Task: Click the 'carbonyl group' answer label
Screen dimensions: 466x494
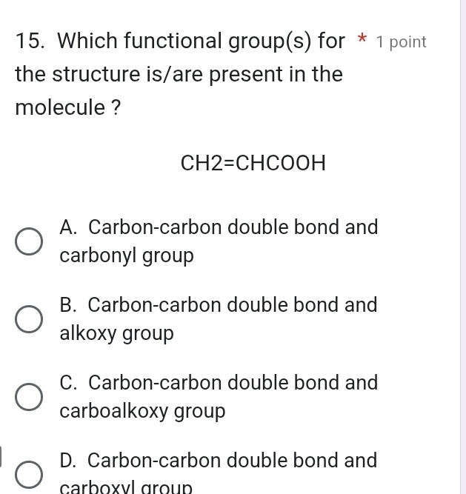Action: [127, 257]
